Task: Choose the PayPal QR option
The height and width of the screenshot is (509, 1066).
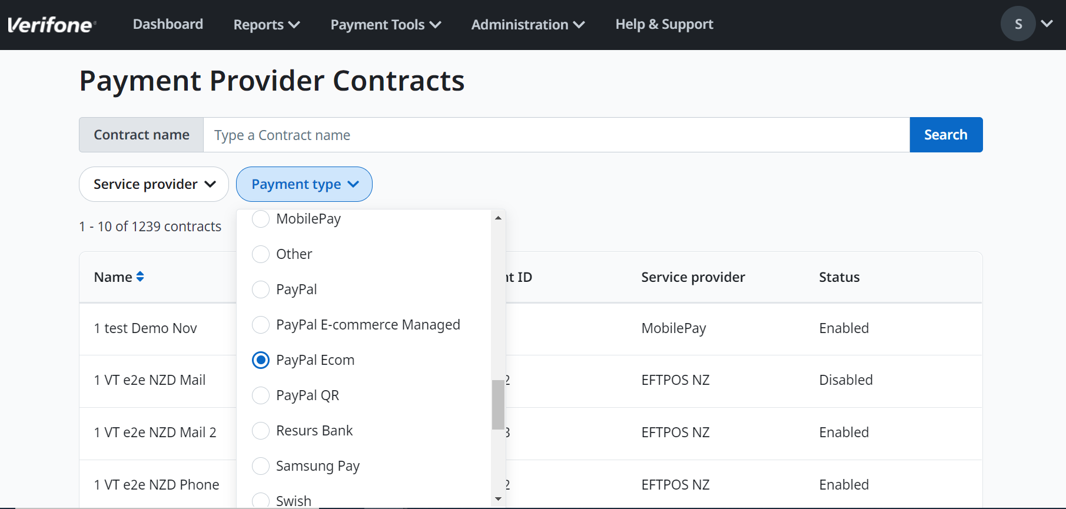Action: click(261, 395)
